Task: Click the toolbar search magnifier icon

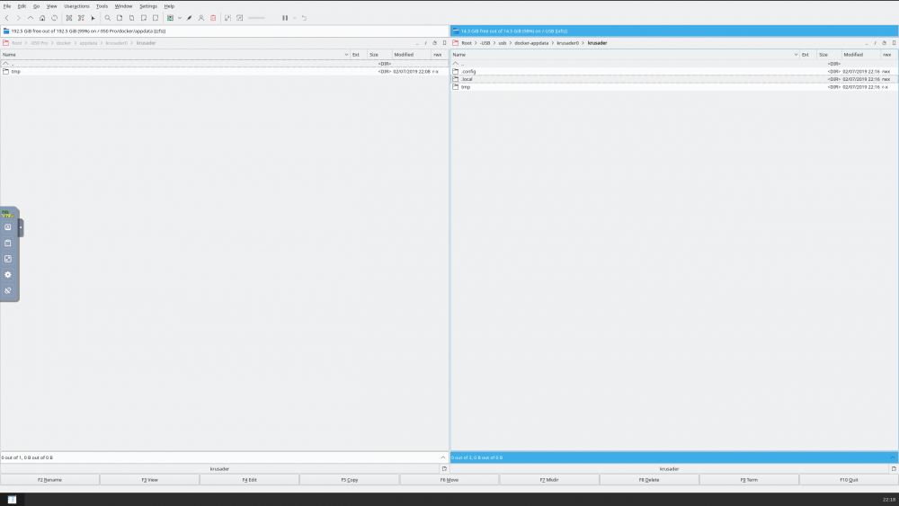Action: (x=107, y=18)
